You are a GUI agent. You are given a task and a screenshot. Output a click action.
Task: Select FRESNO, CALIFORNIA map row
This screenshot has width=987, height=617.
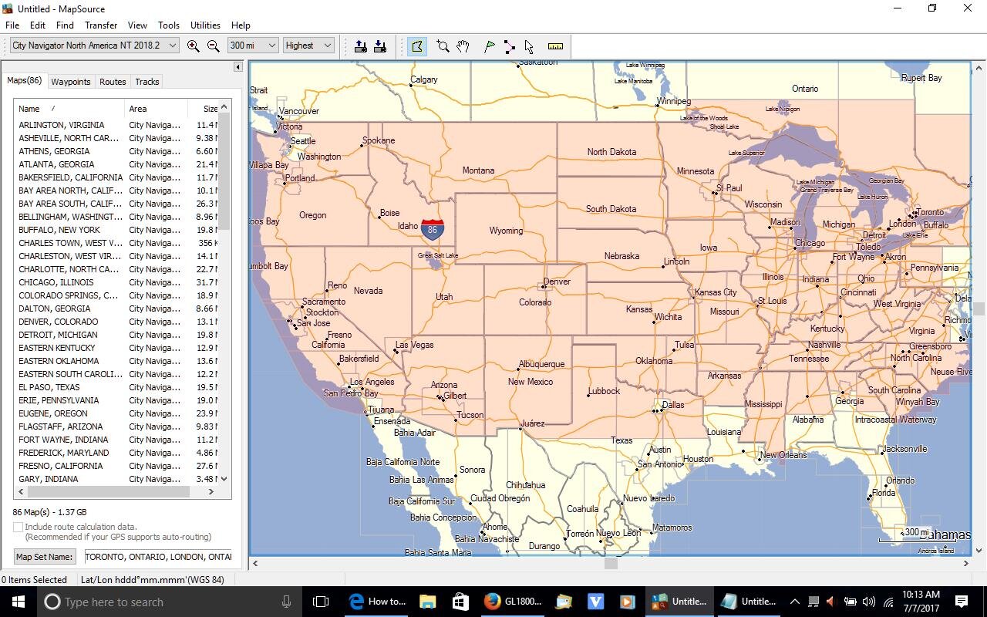click(116, 466)
